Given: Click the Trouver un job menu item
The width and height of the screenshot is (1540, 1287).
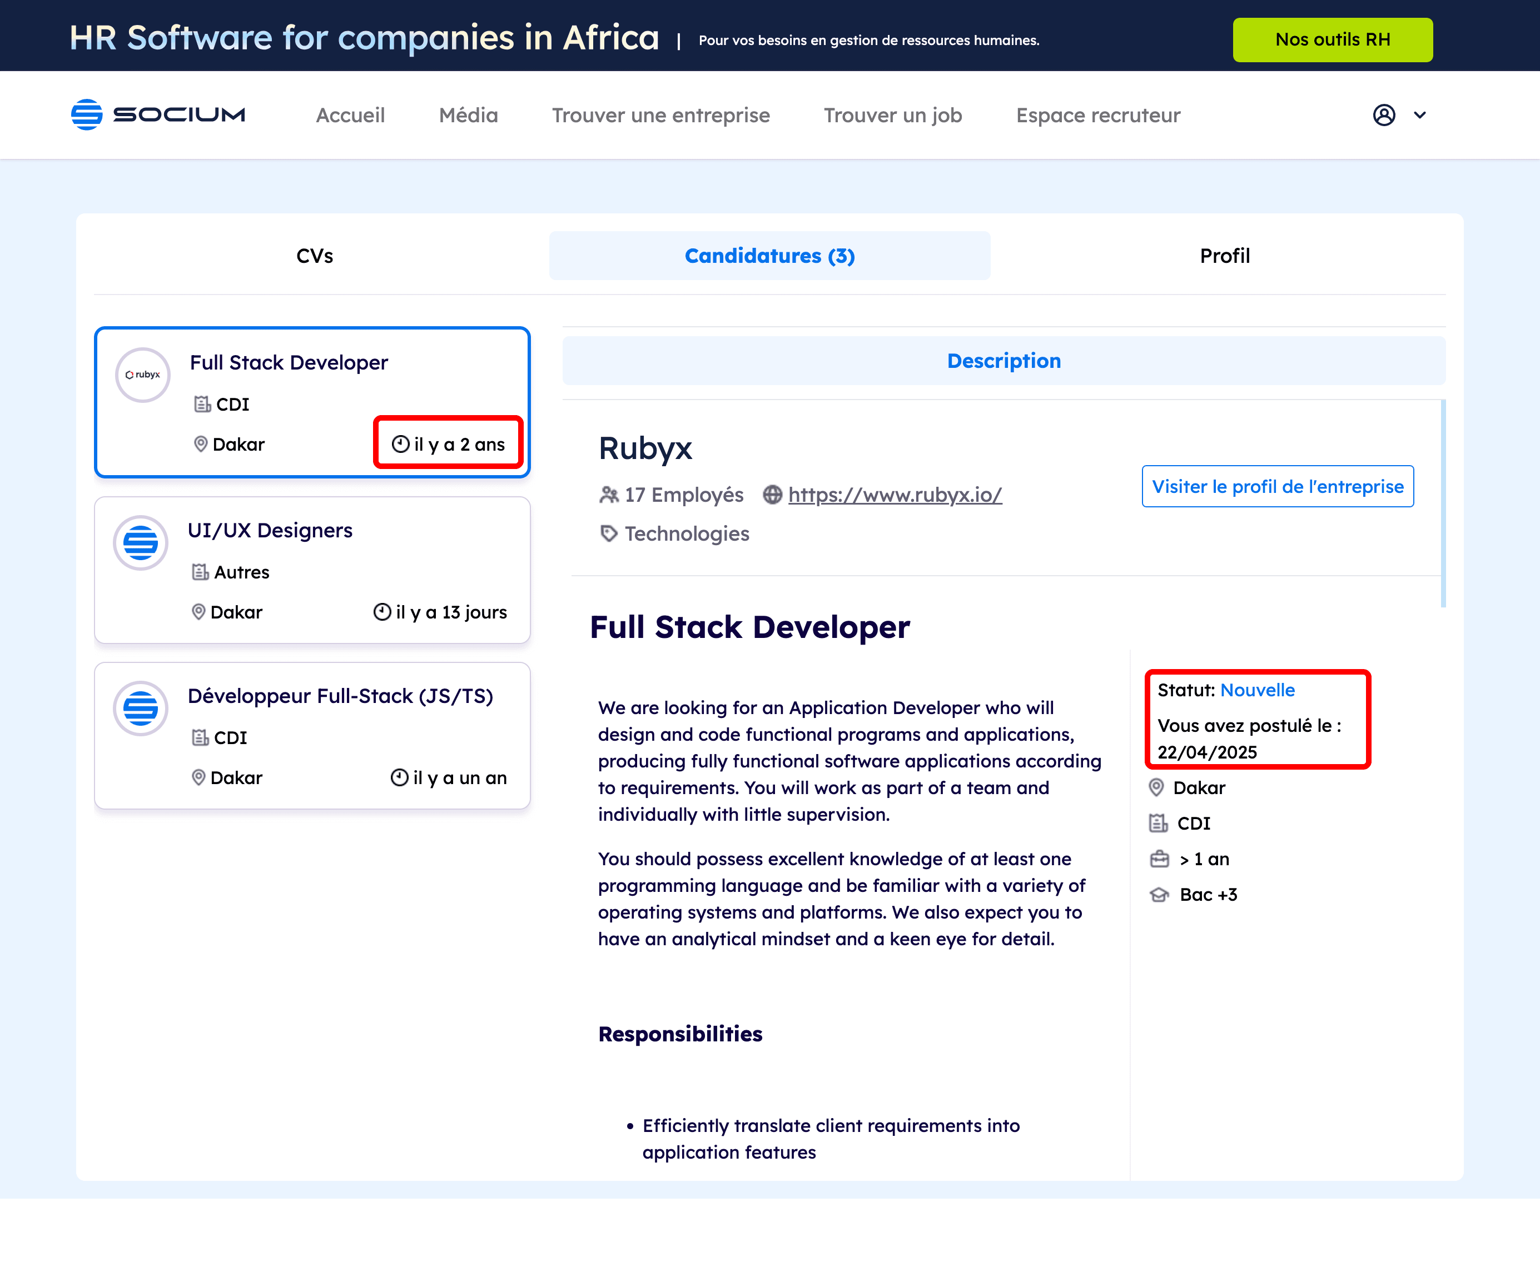Looking at the screenshot, I should (x=893, y=115).
